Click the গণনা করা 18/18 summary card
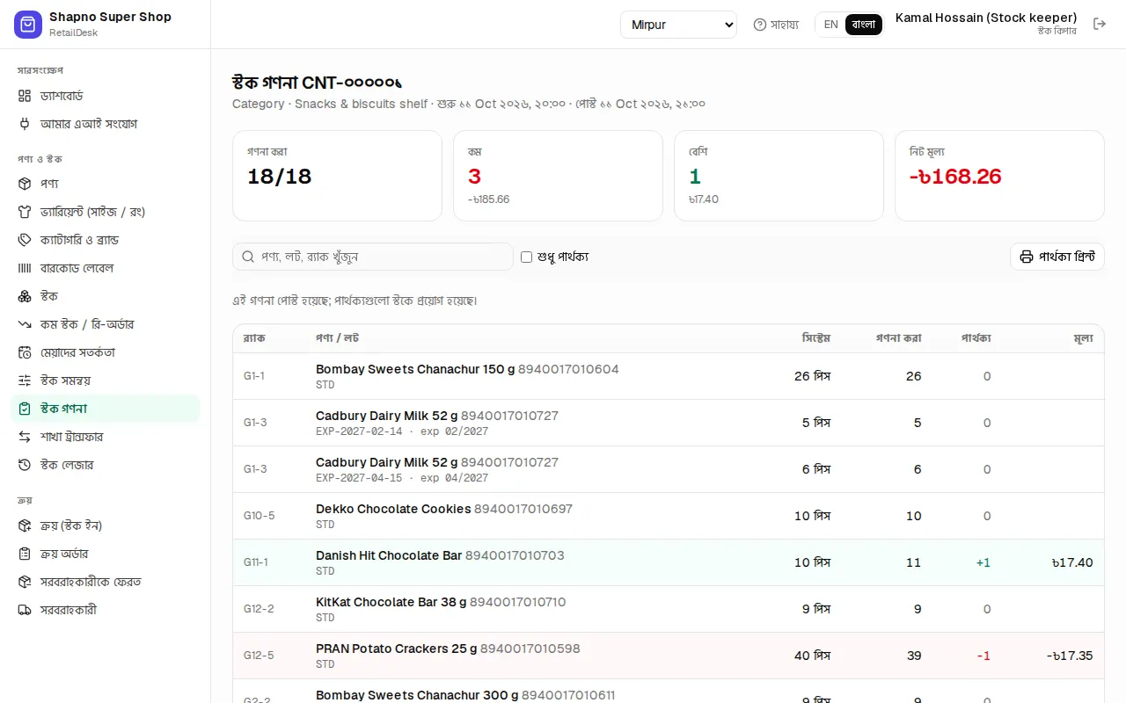 [x=337, y=176]
